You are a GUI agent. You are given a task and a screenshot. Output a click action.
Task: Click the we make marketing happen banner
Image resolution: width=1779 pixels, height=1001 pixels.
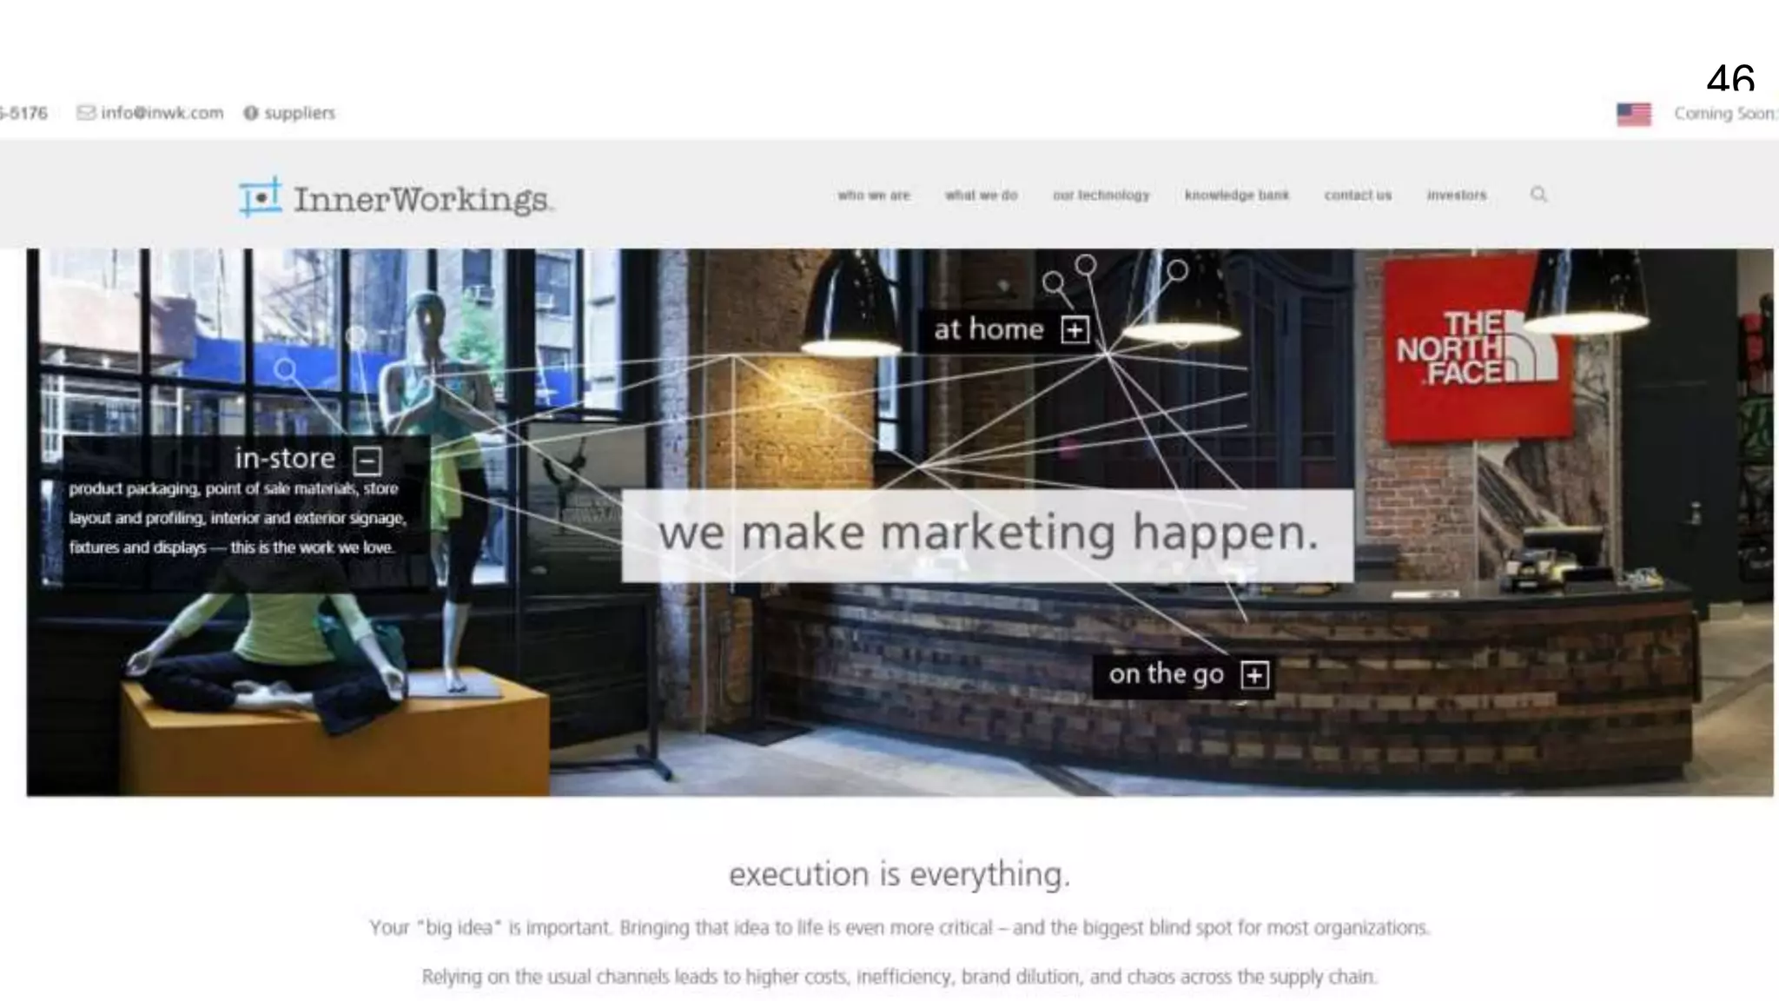coord(987,534)
